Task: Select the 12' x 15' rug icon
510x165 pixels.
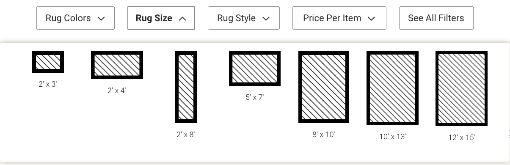Action: click(461, 88)
